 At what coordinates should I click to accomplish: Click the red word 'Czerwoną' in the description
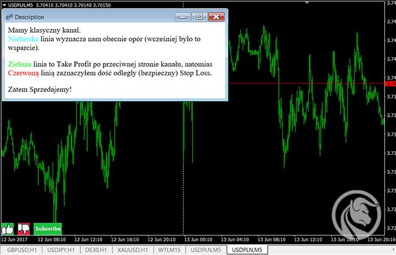[23, 73]
